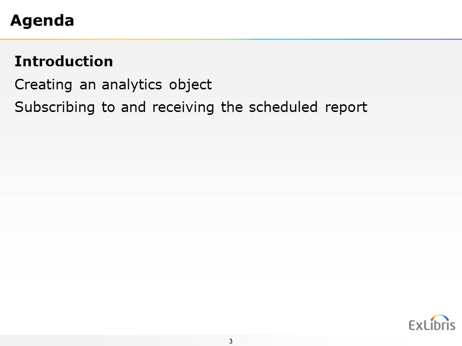The width and height of the screenshot is (462, 346).
Task: Click the word 'the' in third agenda line
Action: coord(232,107)
